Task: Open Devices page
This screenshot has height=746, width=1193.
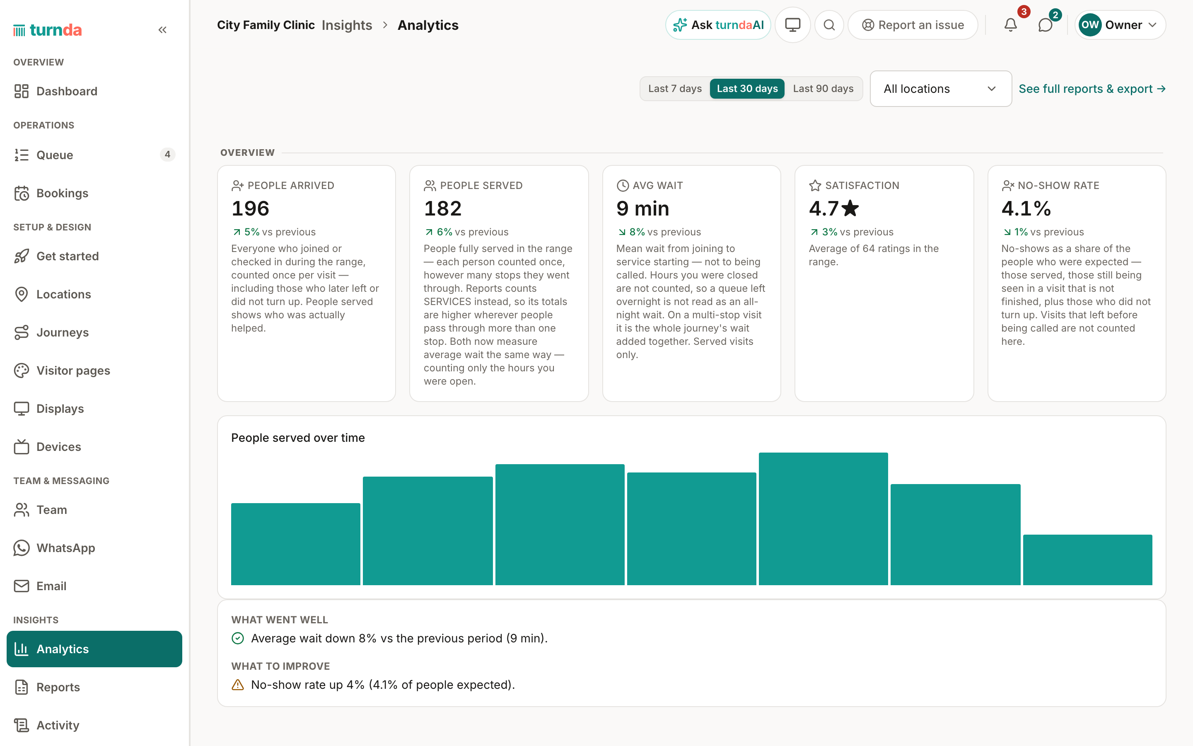Action: click(94, 446)
